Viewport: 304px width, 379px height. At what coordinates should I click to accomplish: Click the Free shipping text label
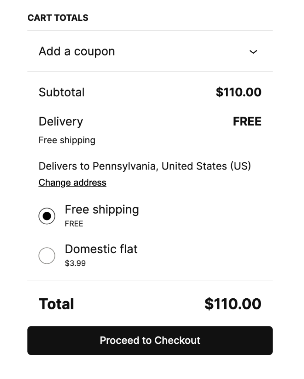(x=102, y=209)
